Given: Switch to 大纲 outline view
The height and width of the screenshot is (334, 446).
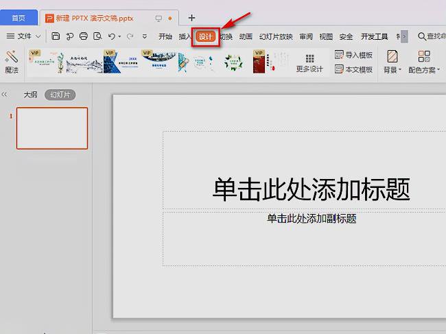Looking at the screenshot, I should pos(30,95).
